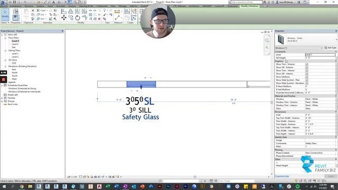338x190 pixels.
Task: Click the Cut to clipboard scissors icon
Action: point(33,11)
